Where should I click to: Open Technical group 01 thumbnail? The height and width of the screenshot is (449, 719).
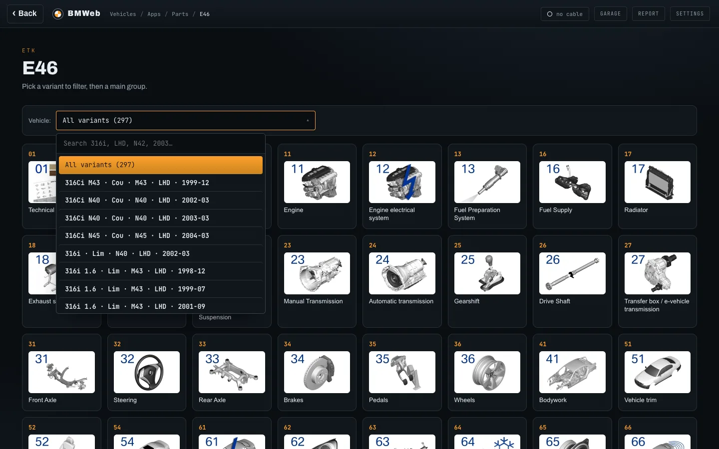coord(42,182)
